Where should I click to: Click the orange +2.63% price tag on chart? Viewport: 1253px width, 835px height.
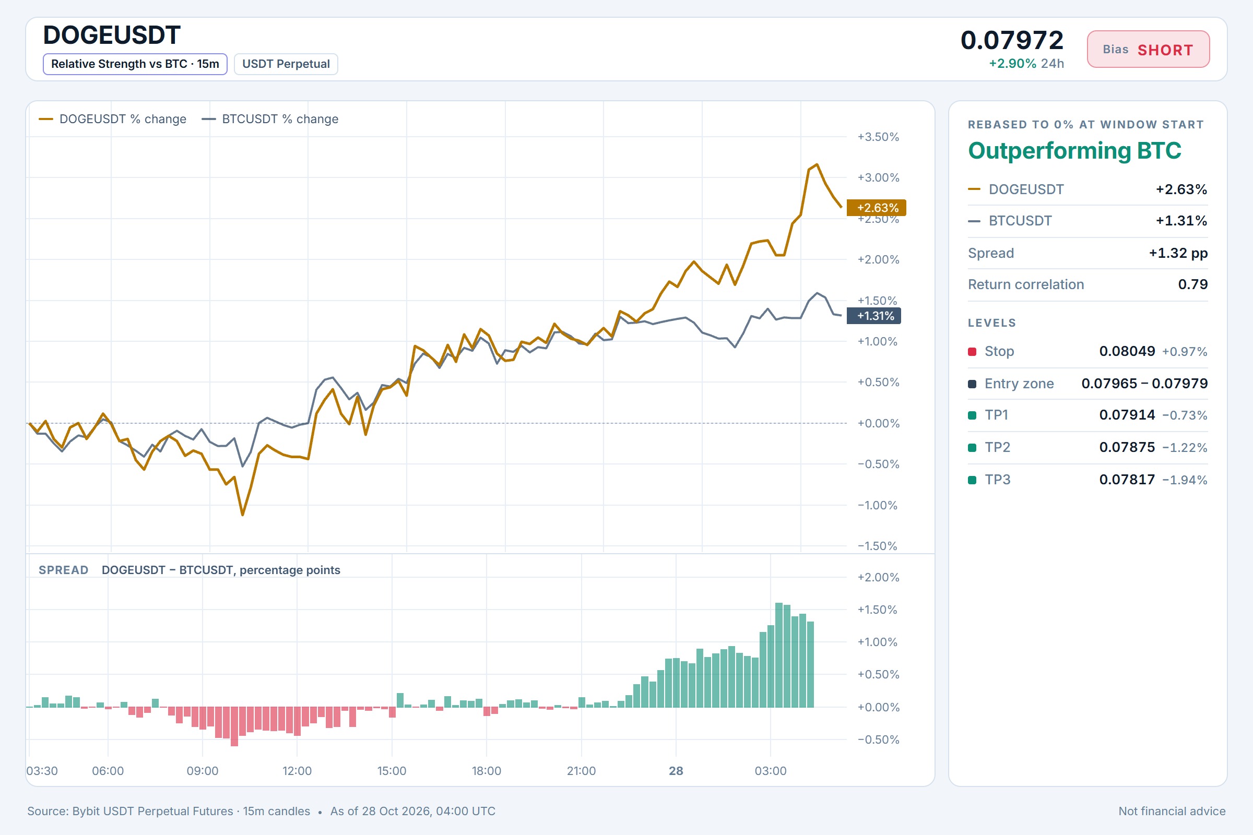[x=877, y=208]
